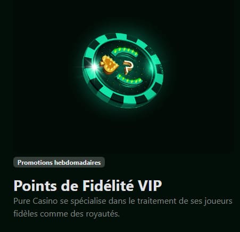Click the word spécialise in the description
The width and height of the screenshot is (240, 232).
[88, 202]
